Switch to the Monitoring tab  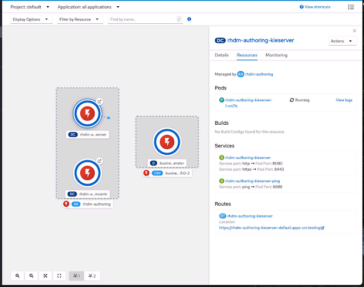[x=276, y=55]
